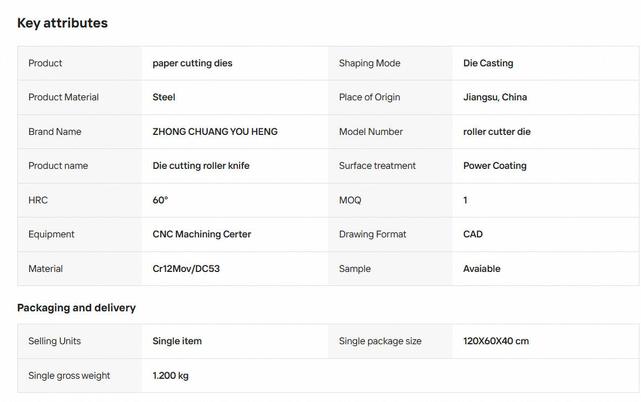Click the Power Coating surface treatment value
641x402 pixels.
coord(495,166)
